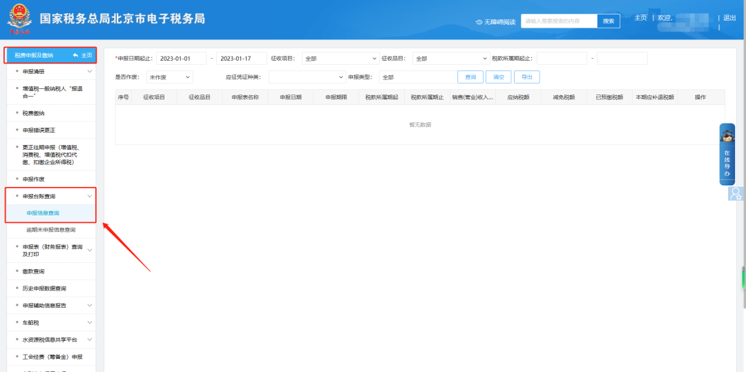Expand the 车船税 sidebar chevron
Screen dimensions: 746x372
point(89,322)
